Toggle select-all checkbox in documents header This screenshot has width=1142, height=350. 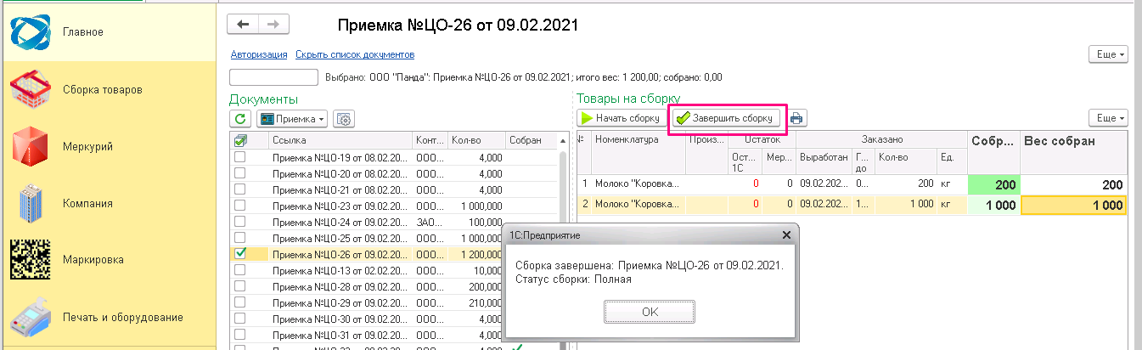click(241, 140)
